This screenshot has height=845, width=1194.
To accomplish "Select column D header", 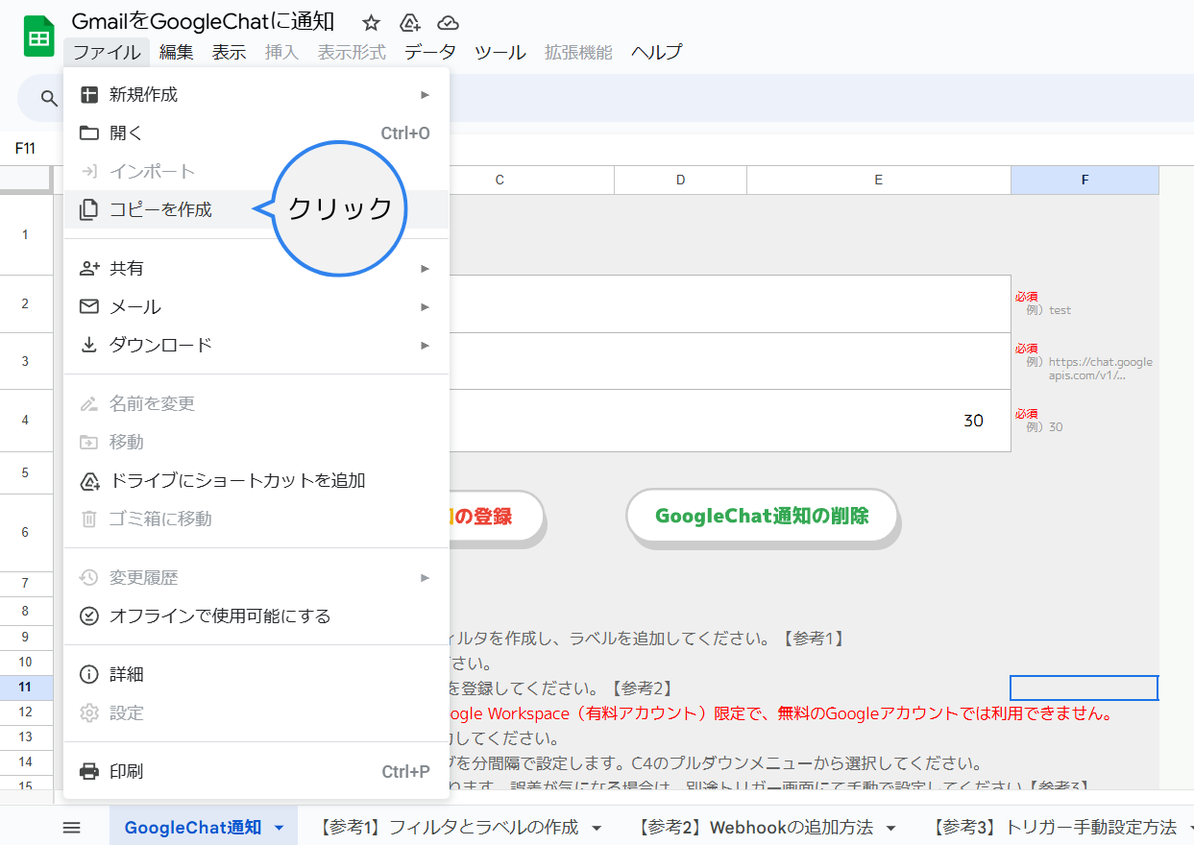I will [x=680, y=180].
